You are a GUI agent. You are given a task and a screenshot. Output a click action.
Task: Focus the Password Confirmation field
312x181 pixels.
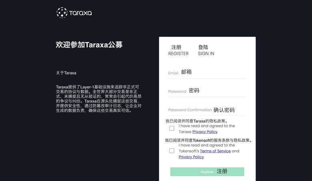point(207,109)
